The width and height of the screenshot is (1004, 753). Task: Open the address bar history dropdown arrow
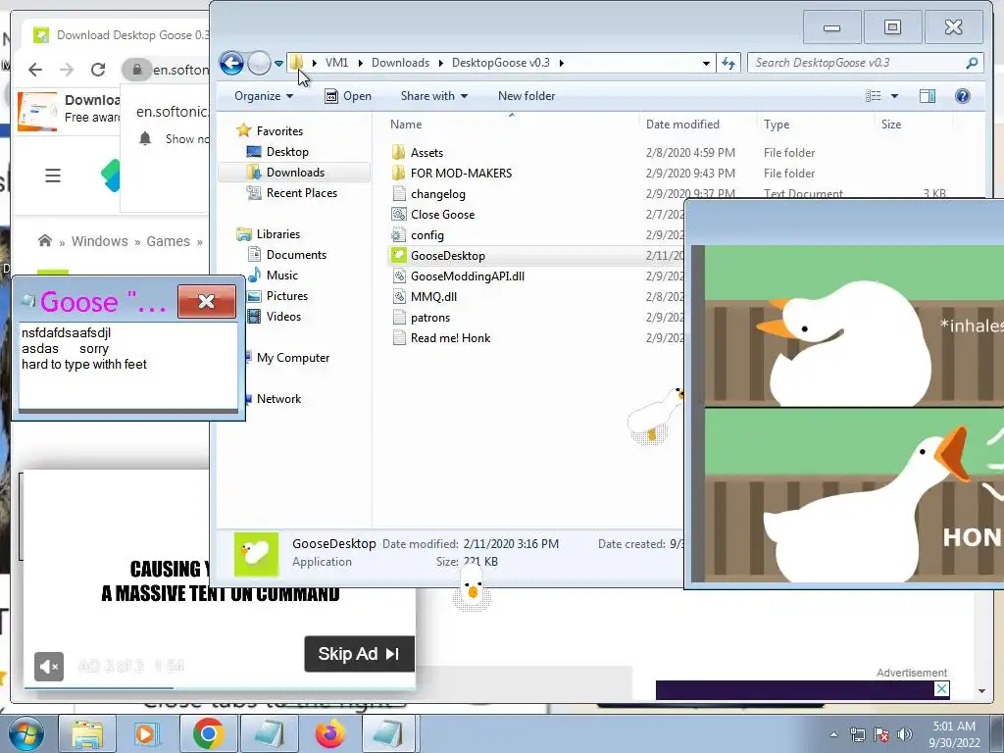[x=706, y=63]
